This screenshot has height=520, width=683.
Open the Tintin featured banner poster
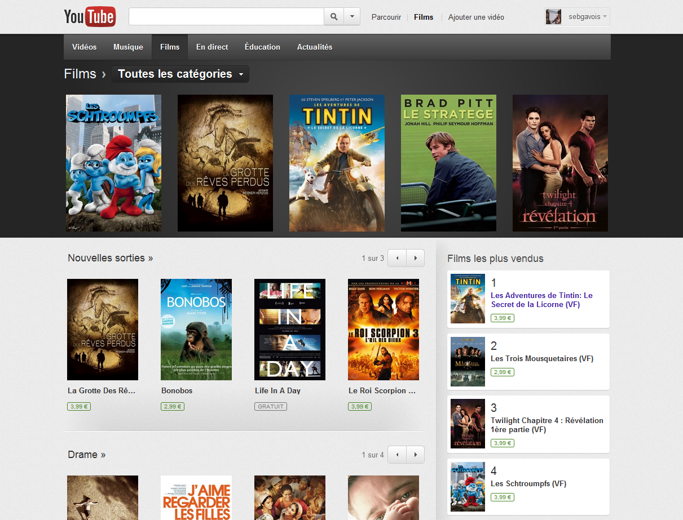(x=337, y=163)
